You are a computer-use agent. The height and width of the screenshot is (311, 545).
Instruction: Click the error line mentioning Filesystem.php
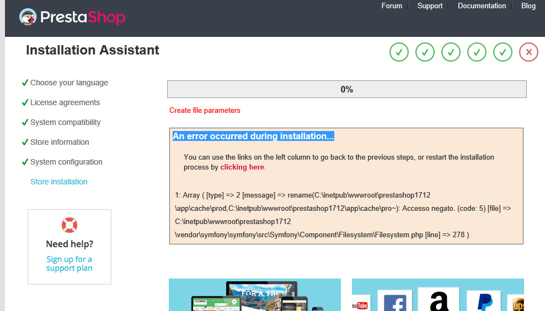(322, 234)
